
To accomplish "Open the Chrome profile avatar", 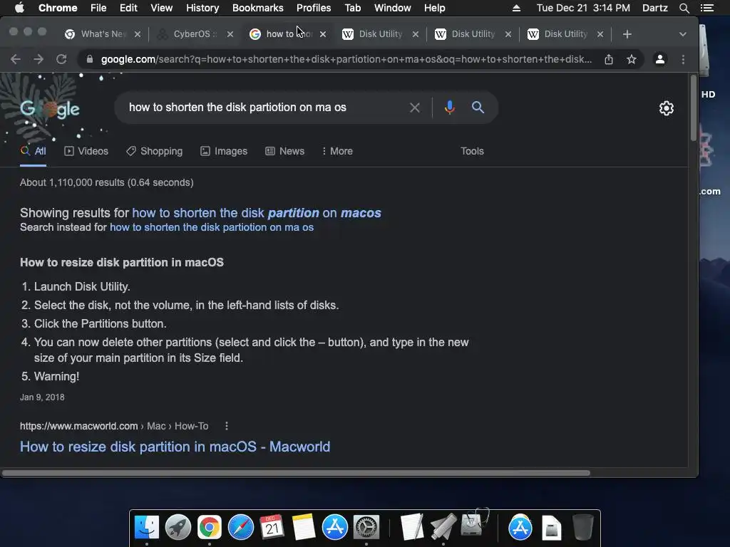I will [659, 60].
